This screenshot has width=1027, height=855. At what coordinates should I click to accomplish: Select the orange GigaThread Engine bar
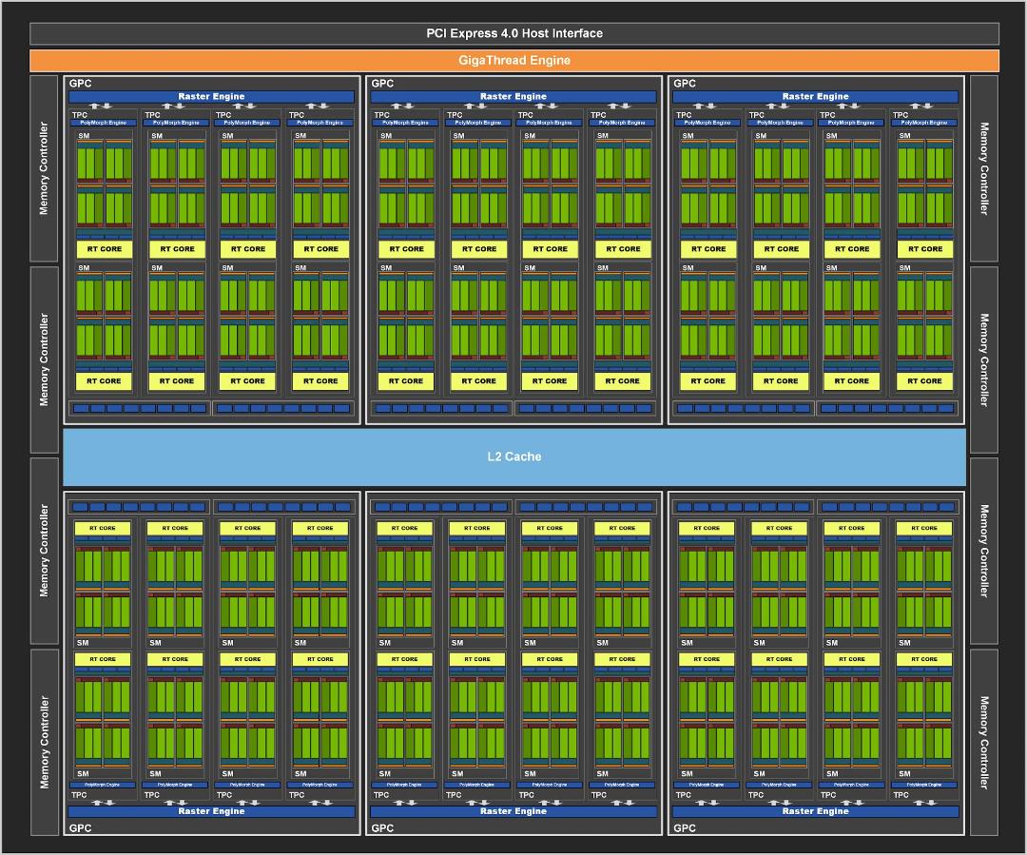click(x=514, y=60)
